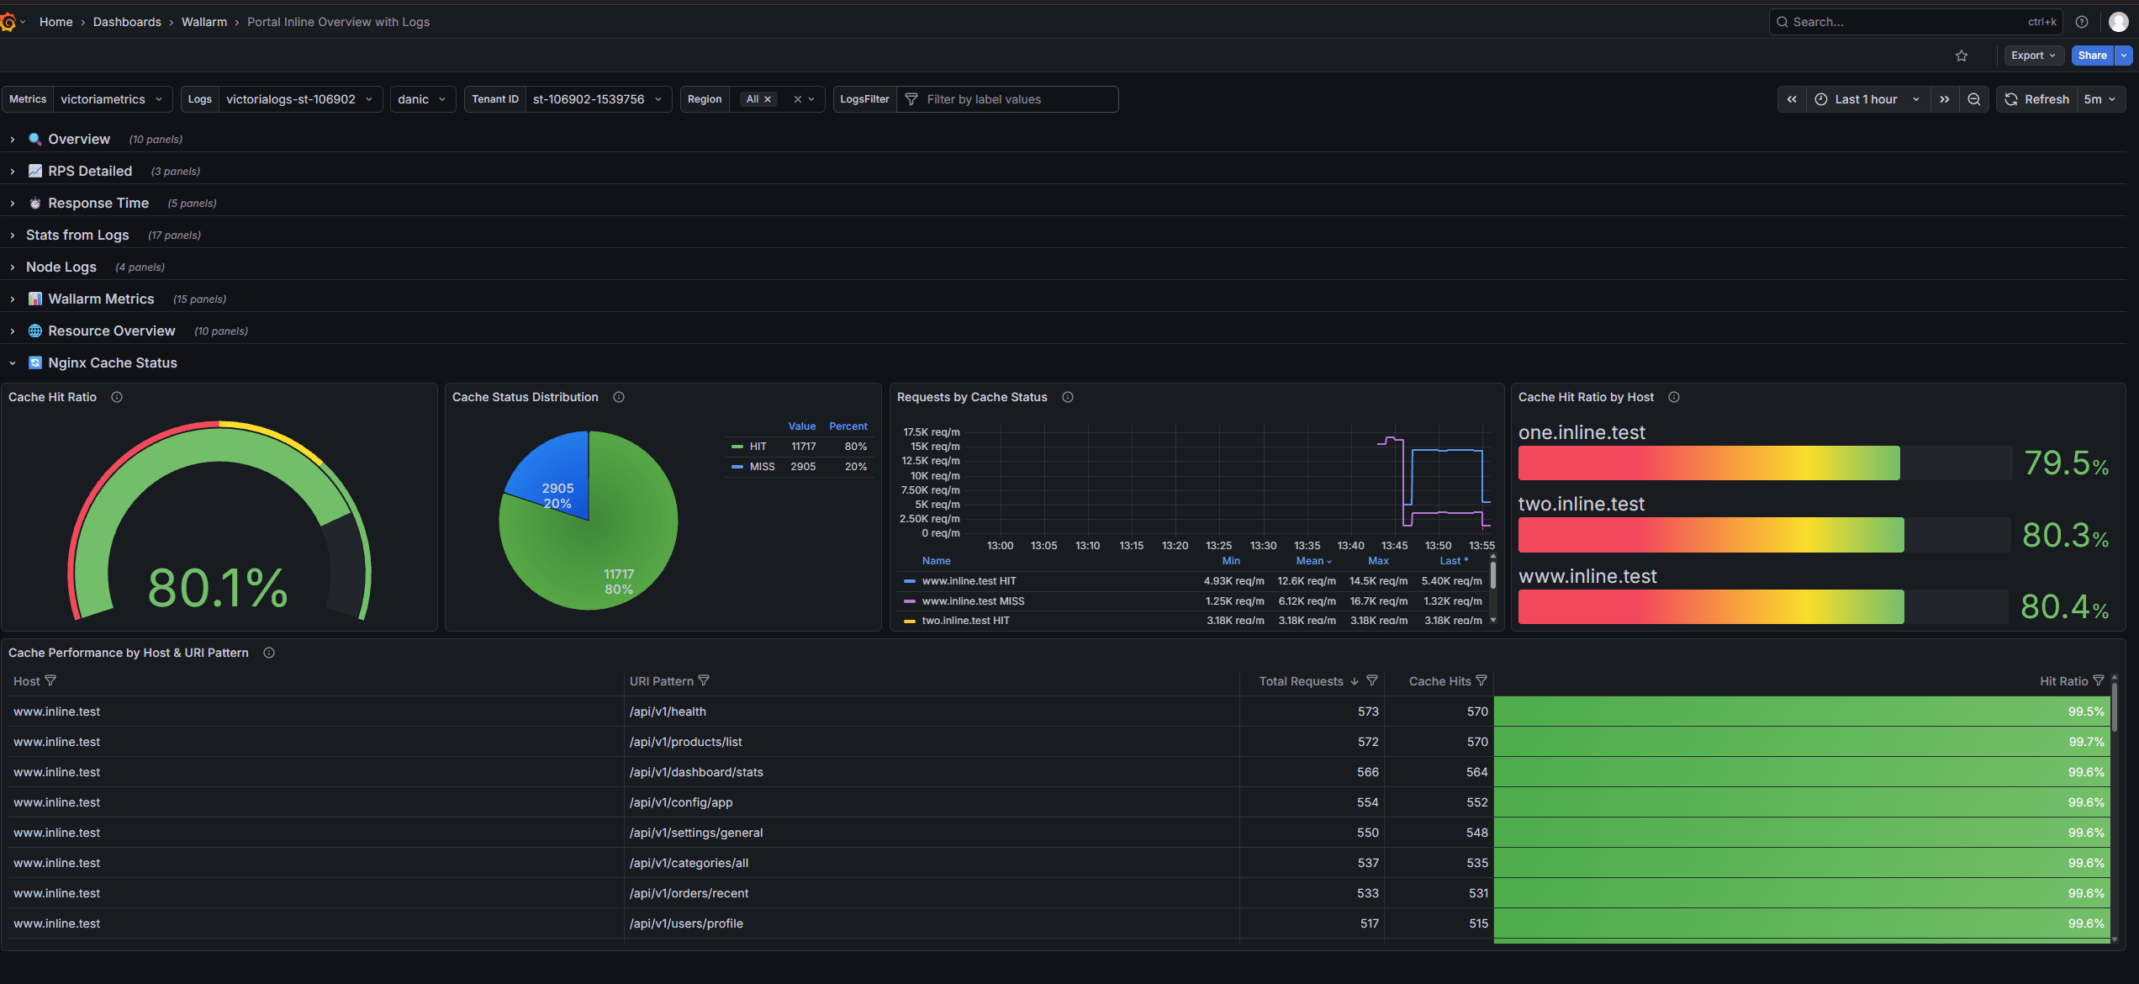Click Hit Ratio column filter icon
This screenshot has width=2139, height=984.
point(2099,680)
